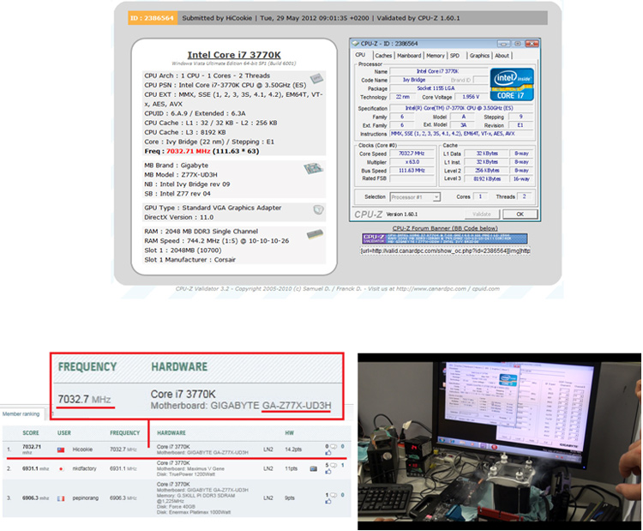Click the 14.2pts value in Hicookie's row
This screenshot has height=531, width=643.
(293, 450)
